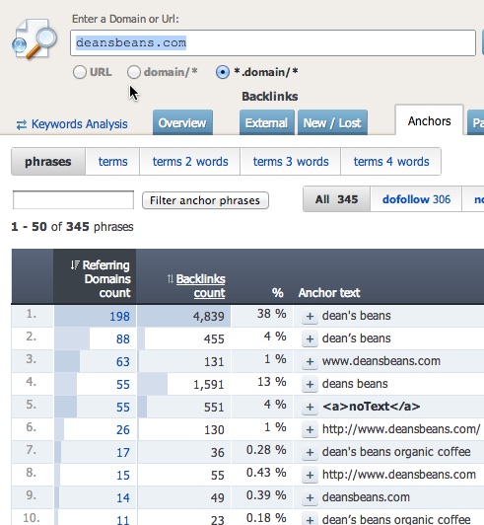The width and height of the screenshot is (484, 525).
Task: Switch to the phrases tab
Action: (48, 162)
